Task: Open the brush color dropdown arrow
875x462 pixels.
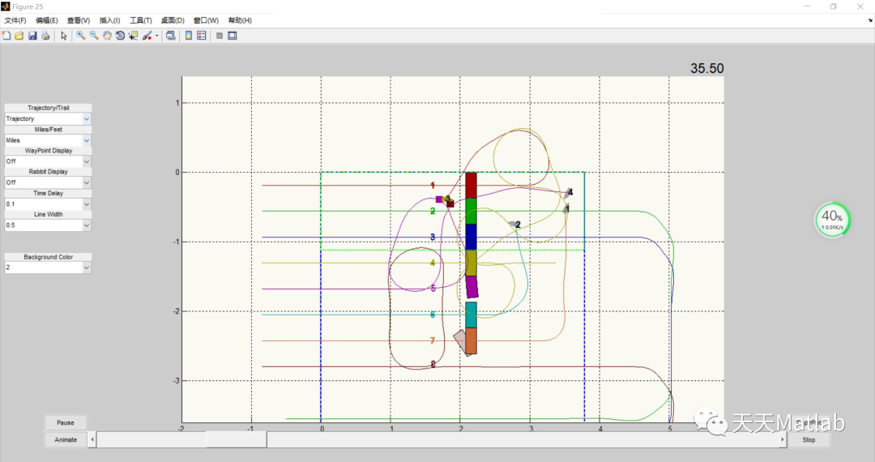Action: (x=157, y=36)
